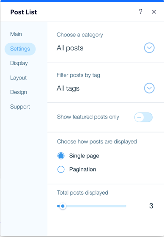Enable Show featured posts only toggle
This screenshot has height=237, width=164.
click(143, 117)
